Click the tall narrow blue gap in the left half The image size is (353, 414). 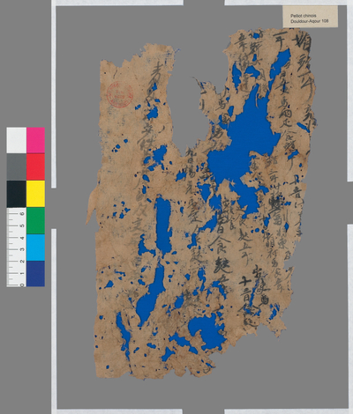163,225
